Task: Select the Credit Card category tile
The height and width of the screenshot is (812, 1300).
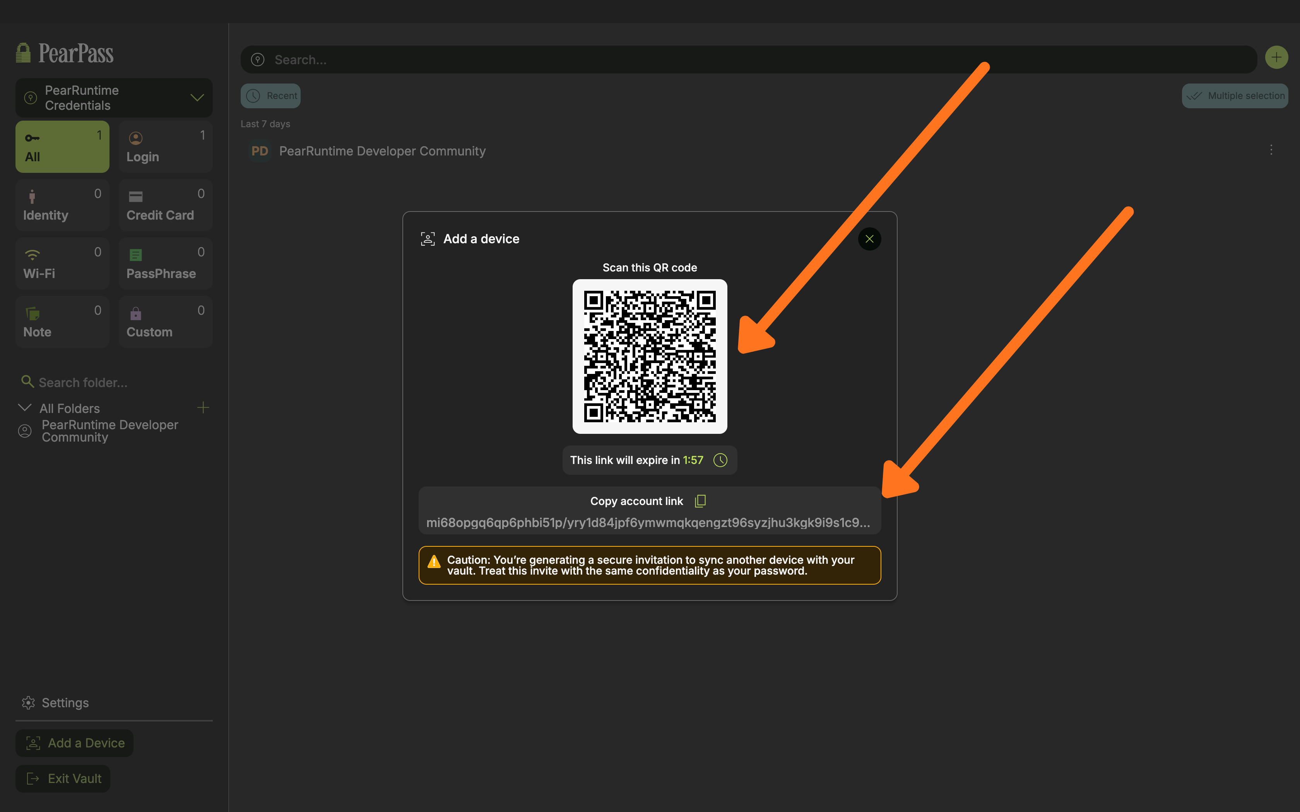Action: (x=166, y=205)
